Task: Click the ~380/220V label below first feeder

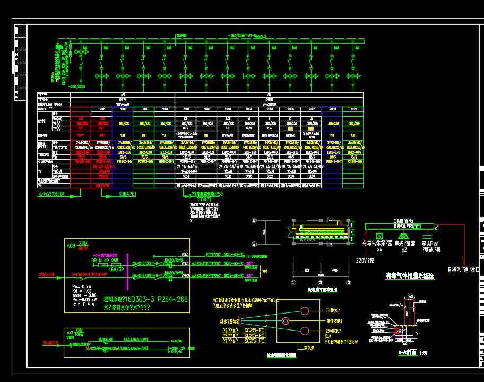Action: point(76,86)
